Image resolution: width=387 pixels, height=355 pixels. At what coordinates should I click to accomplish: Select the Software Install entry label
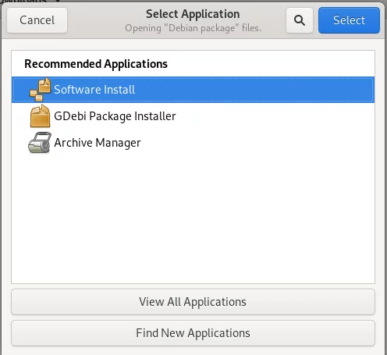pyautogui.click(x=94, y=90)
